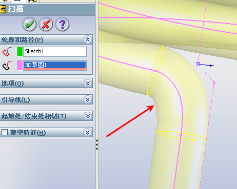
Task: Click the 扫描 sweep feature icon
Action: (3, 9)
